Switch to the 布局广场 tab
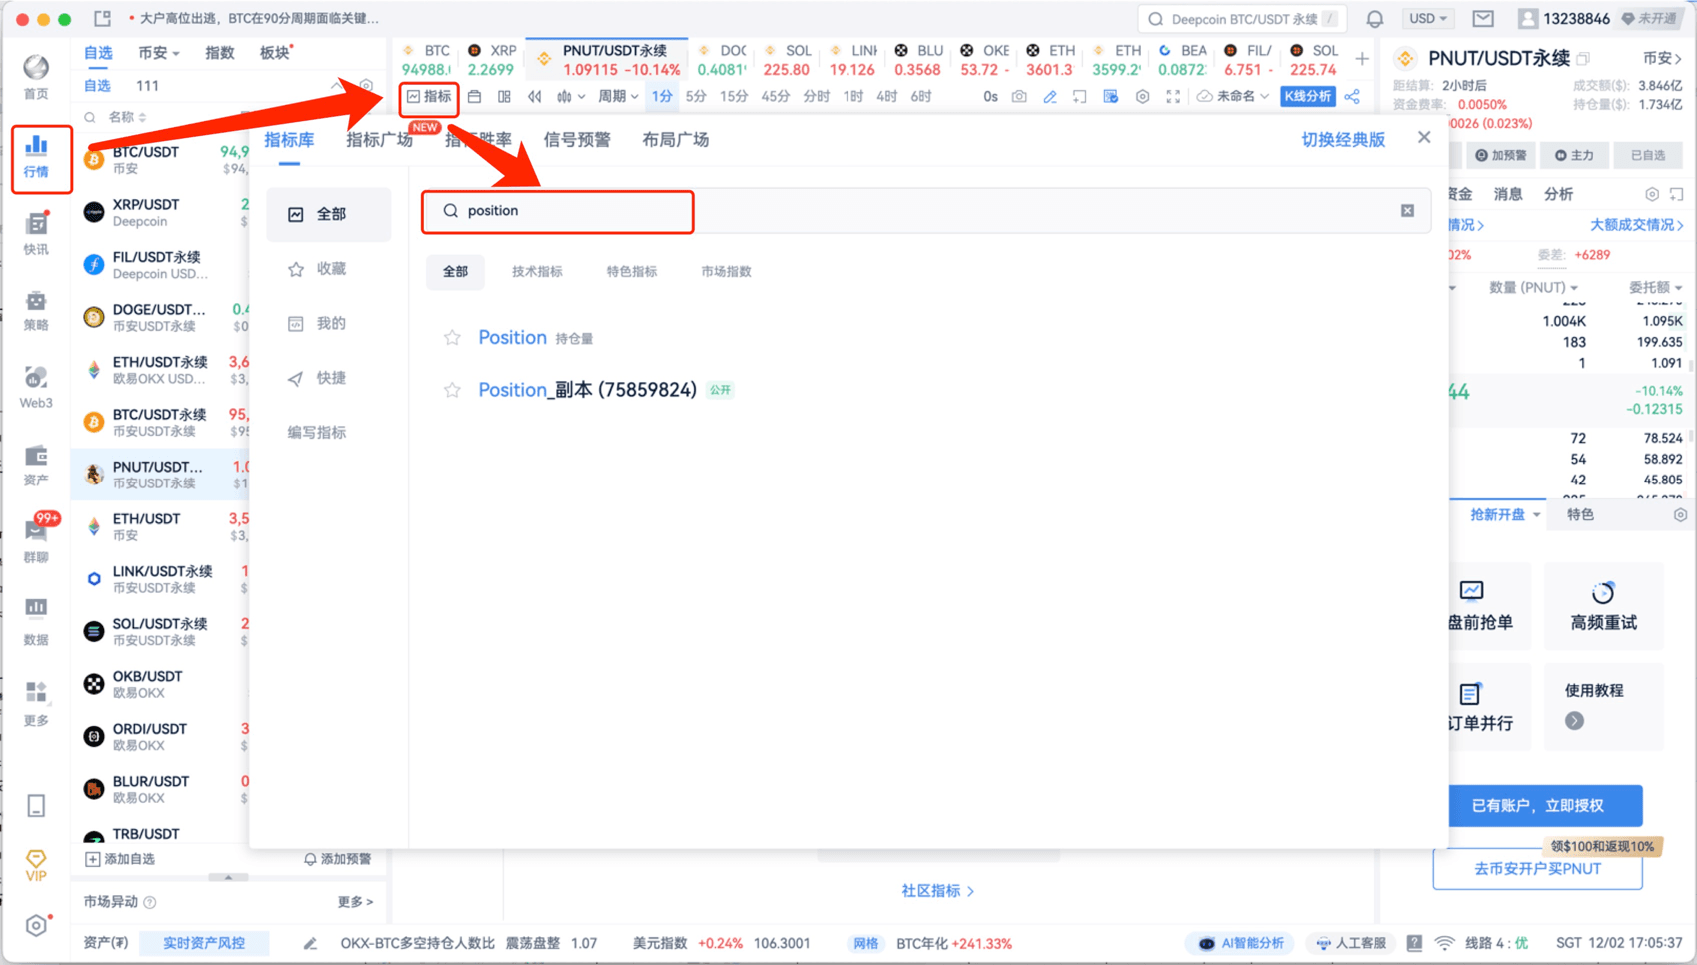Viewport: 1697px width, 965px height. coord(675,140)
